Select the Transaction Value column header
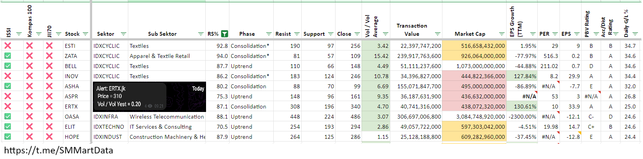The width and height of the screenshot is (643, 159). [412, 30]
